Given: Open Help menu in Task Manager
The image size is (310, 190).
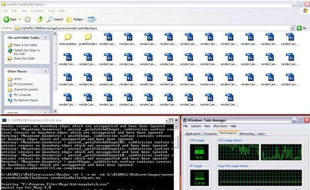Looking at the screenshot, I should click(233, 126).
